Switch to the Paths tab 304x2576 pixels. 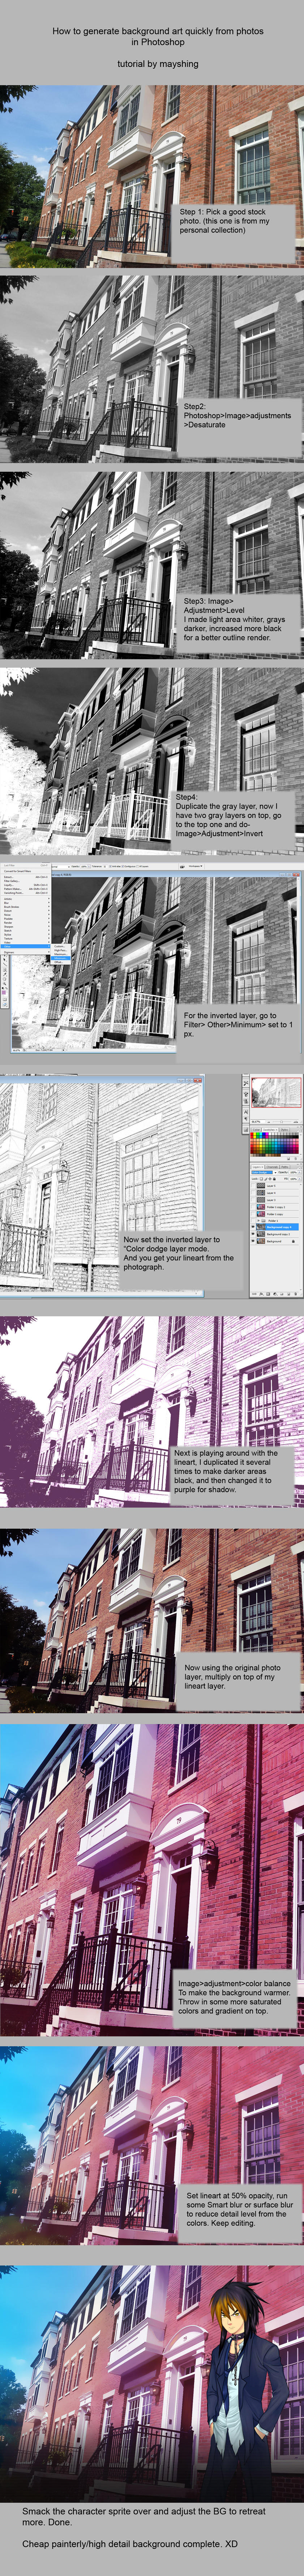(285, 1167)
